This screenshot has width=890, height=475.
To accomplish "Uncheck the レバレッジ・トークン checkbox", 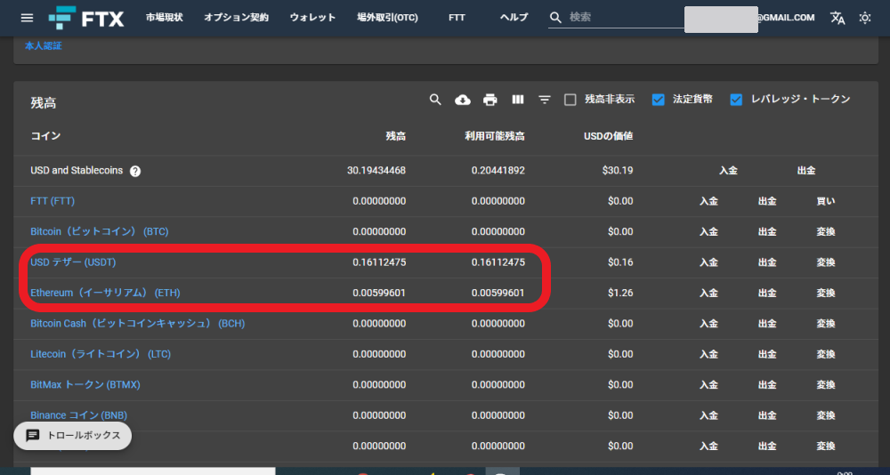I will 736,100.
